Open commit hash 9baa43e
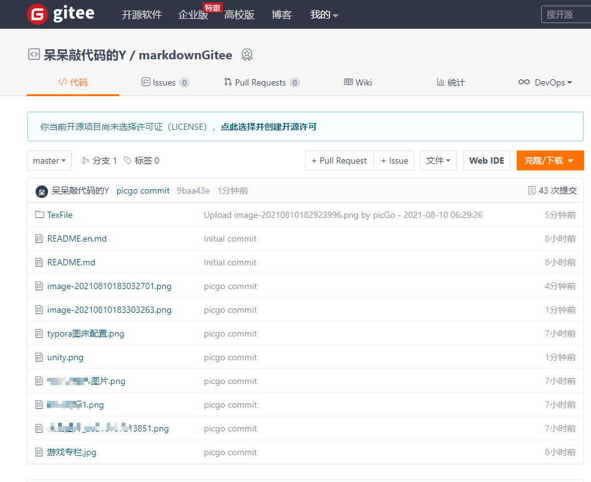 coord(193,190)
